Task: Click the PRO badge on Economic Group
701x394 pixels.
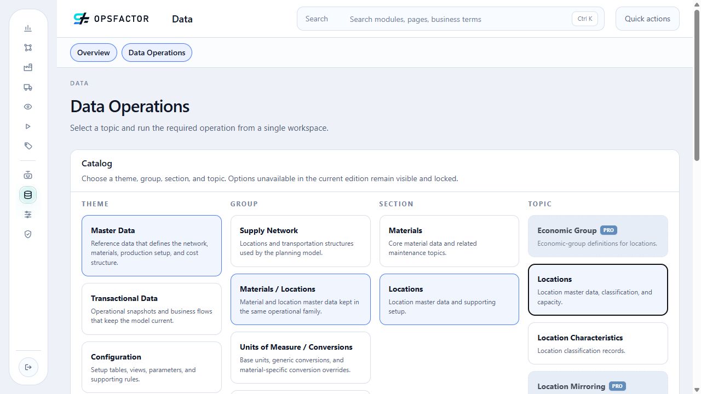Action: pos(608,230)
